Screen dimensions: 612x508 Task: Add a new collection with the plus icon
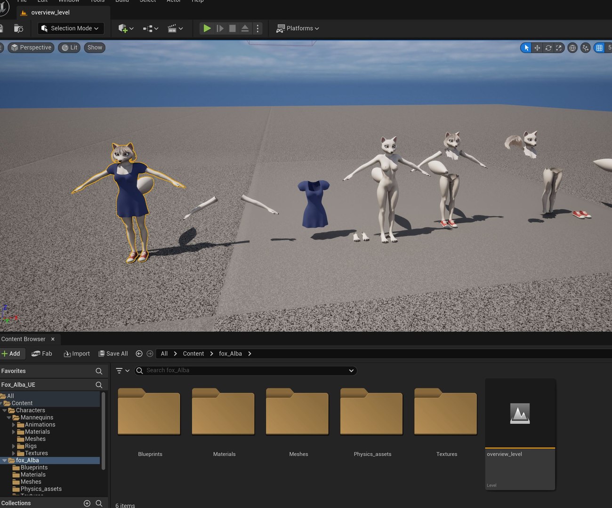[x=87, y=503]
